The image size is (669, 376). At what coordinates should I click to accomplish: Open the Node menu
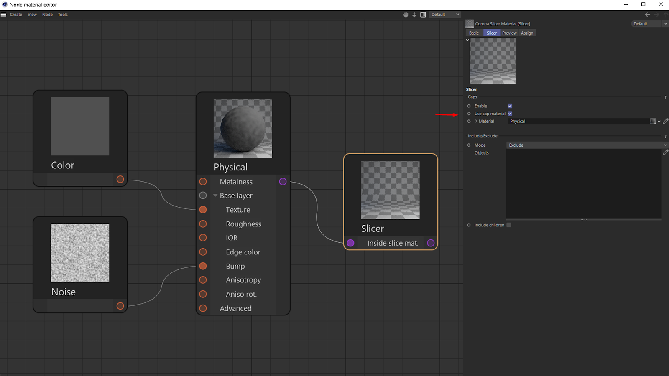pos(47,15)
